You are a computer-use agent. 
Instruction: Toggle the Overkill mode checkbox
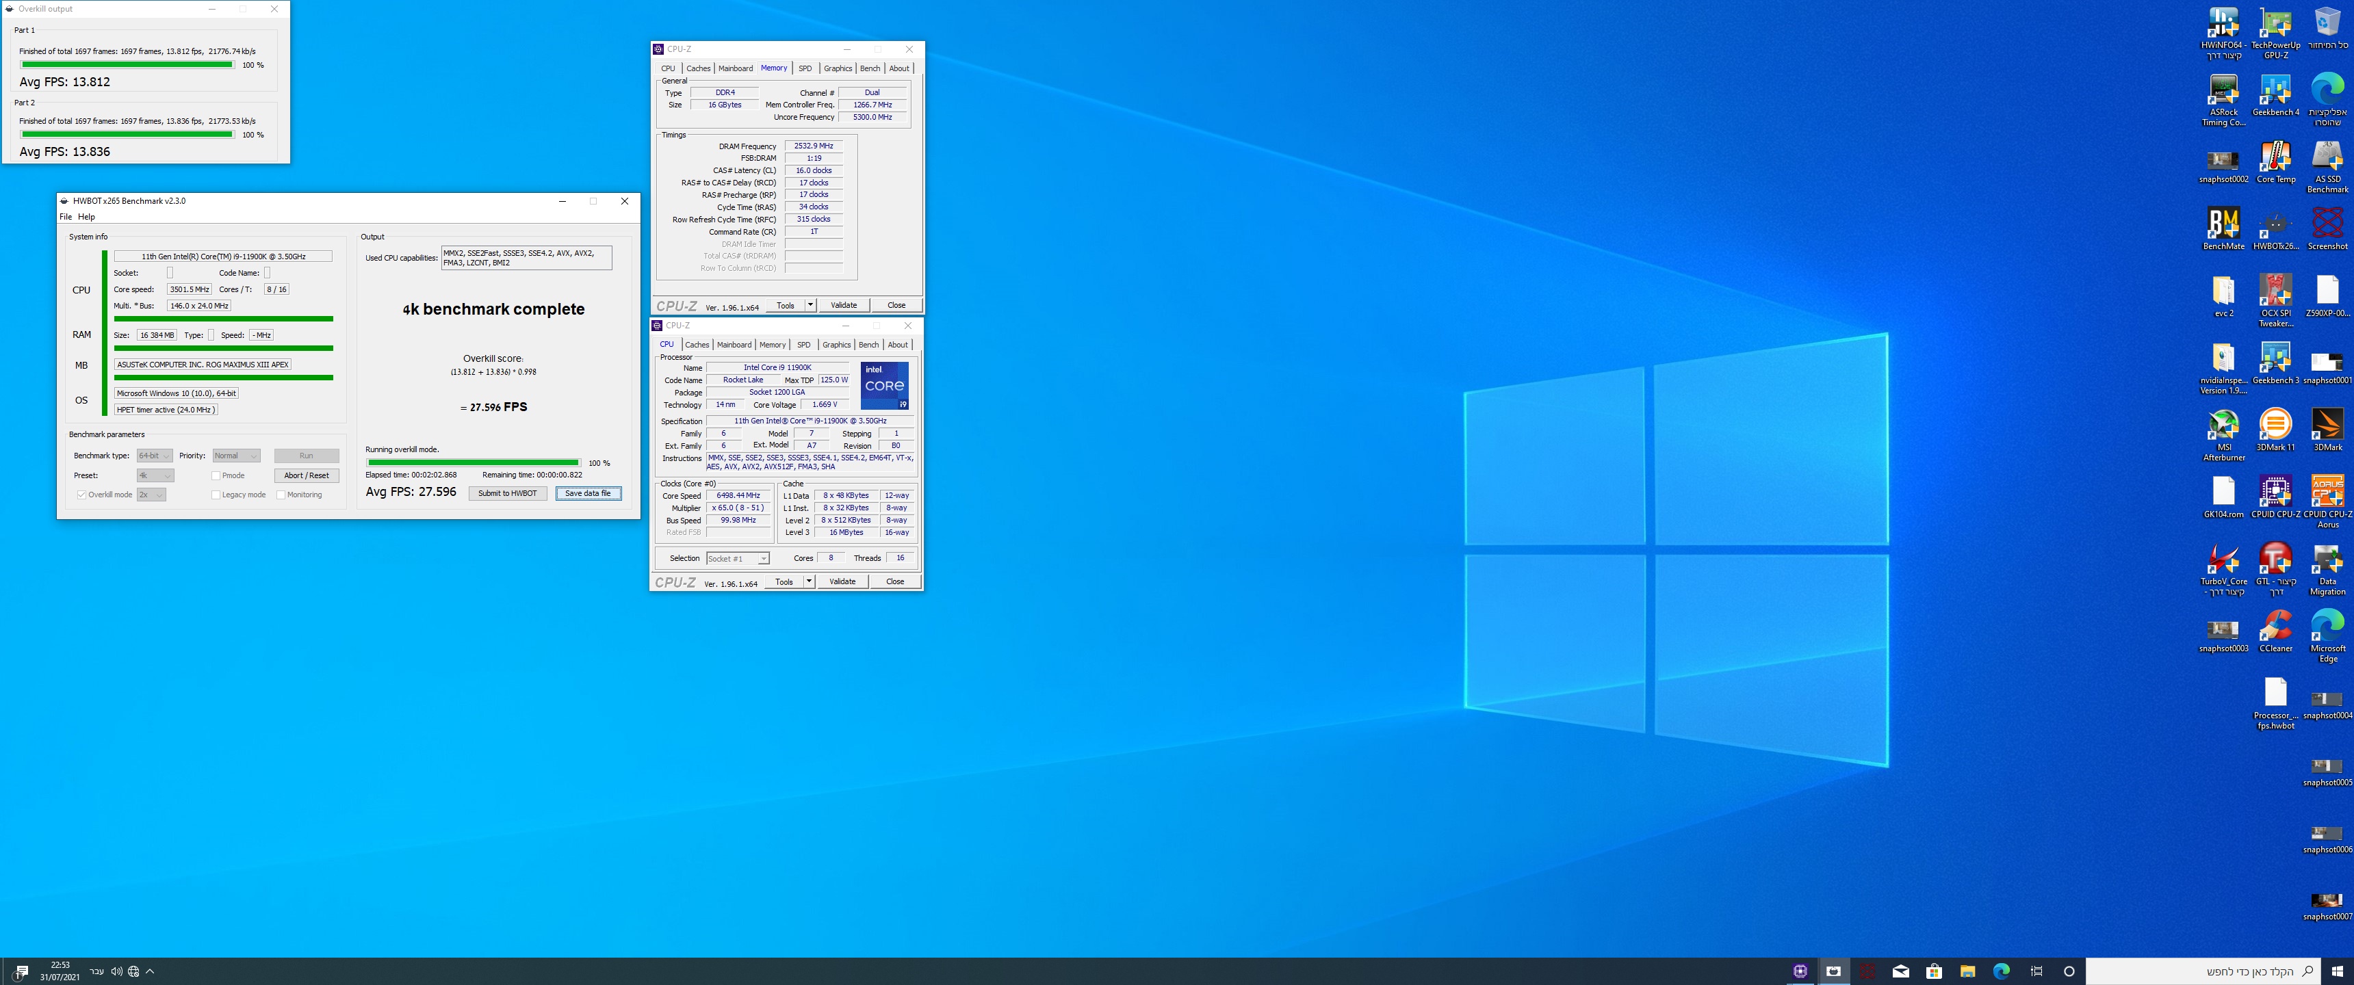click(81, 495)
